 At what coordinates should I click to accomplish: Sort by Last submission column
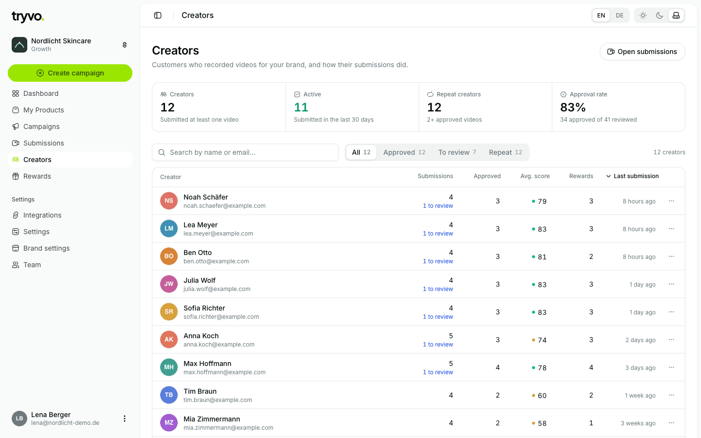[x=632, y=176]
